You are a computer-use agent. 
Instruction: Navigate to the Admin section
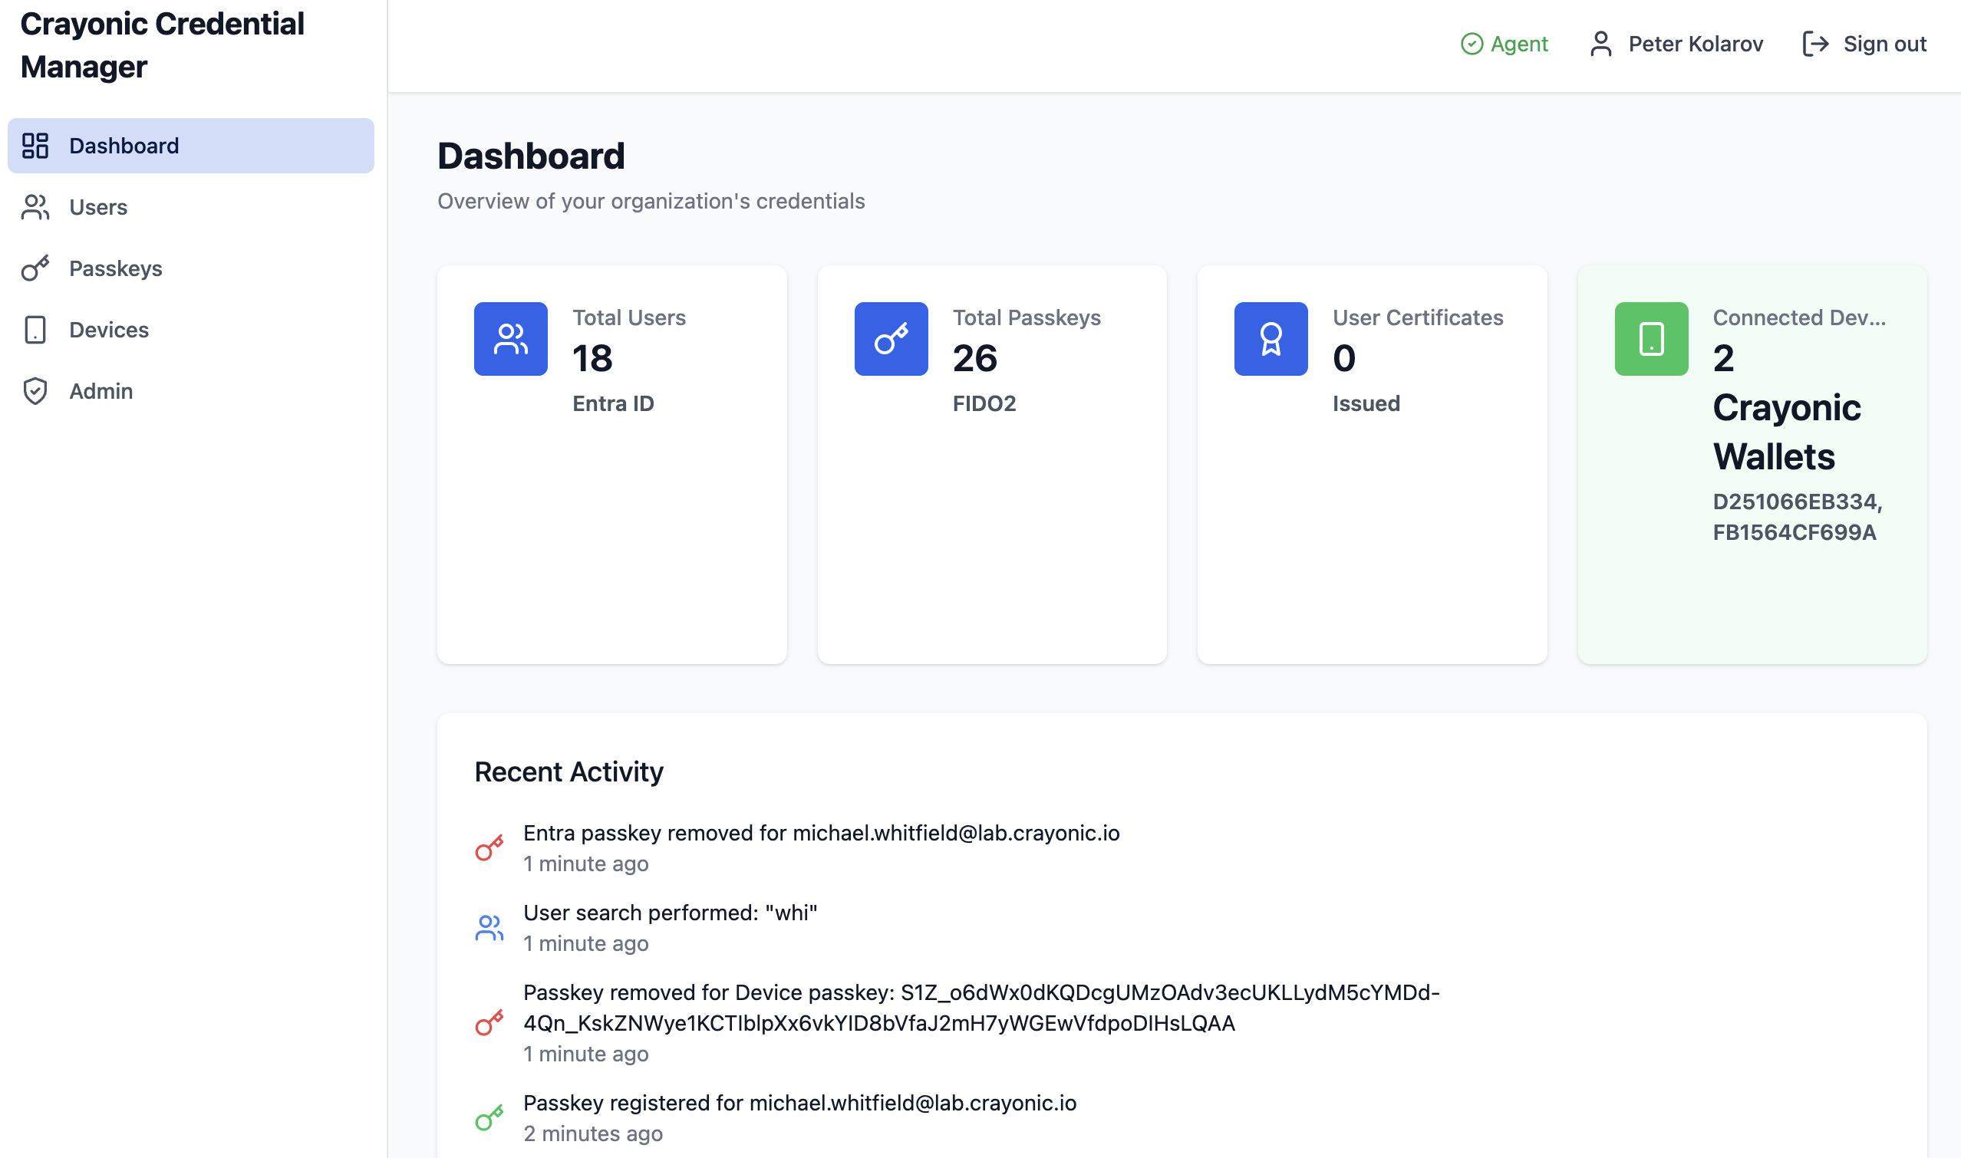(x=101, y=391)
